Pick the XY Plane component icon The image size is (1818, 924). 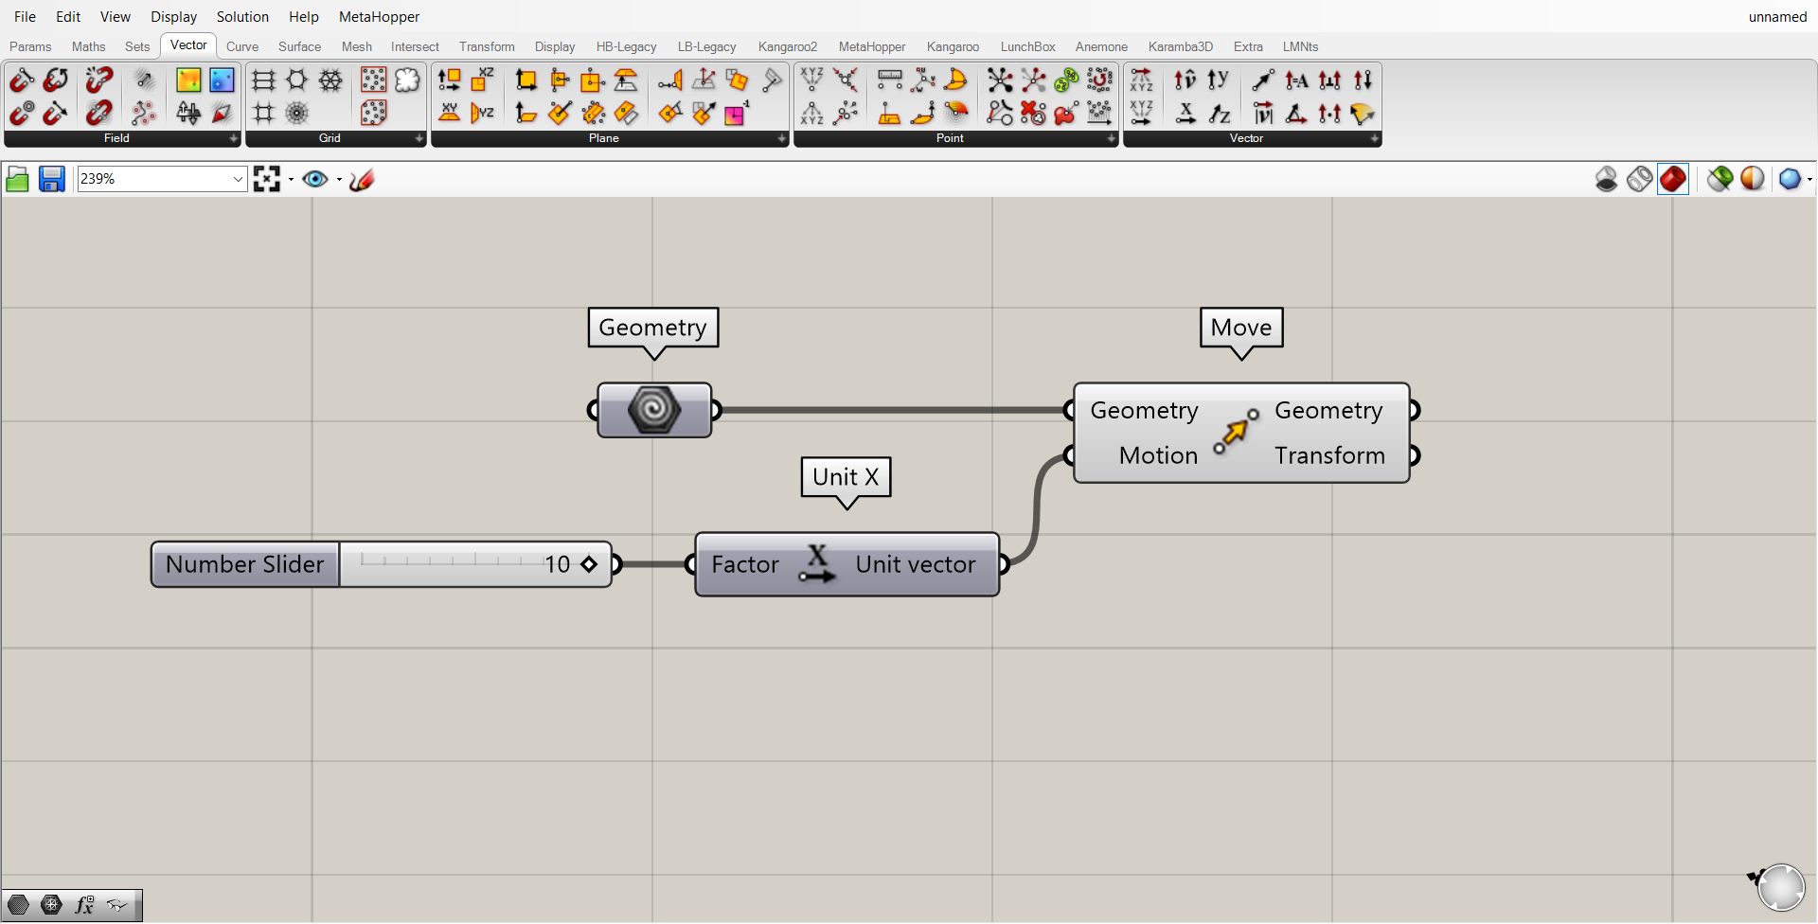449,114
